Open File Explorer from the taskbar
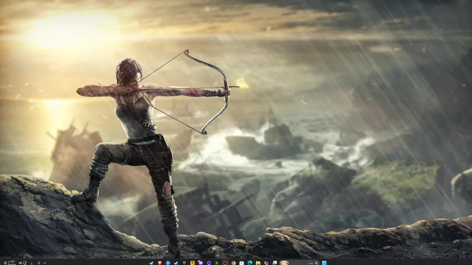472x265 pixels. tap(258, 263)
